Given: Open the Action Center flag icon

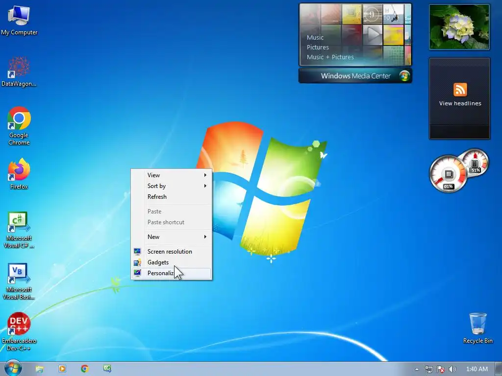Looking at the screenshot, I should tap(441, 369).
